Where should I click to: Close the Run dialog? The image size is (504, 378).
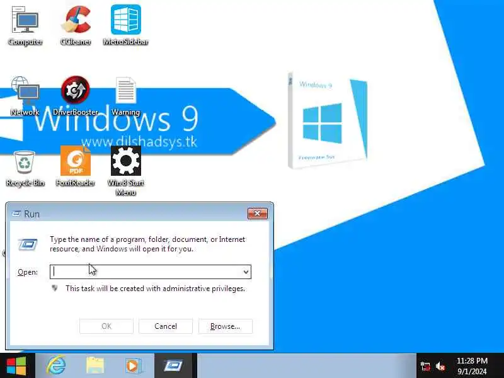click(x=258, y=214)
